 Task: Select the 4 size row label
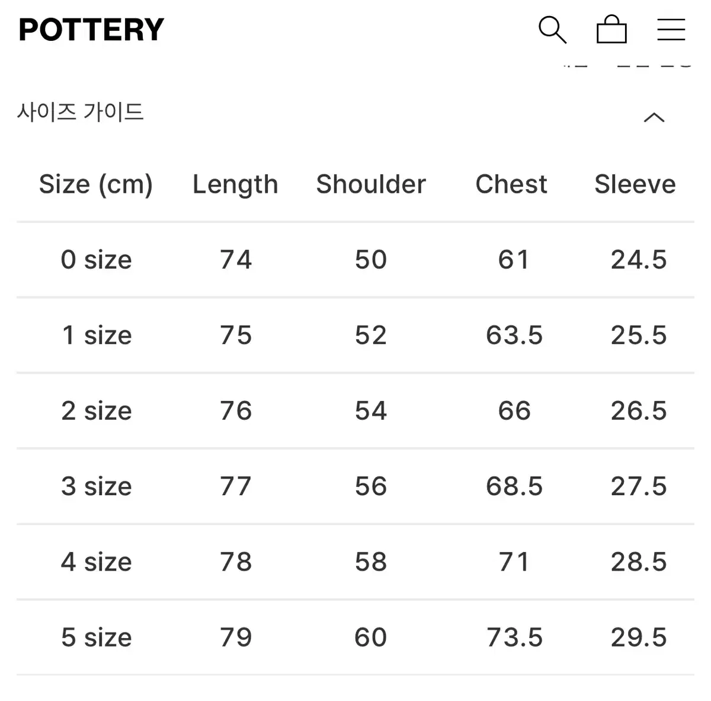[96, 562]
